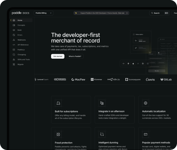This screenshot has height=150, width=177.
Task: Click the n8n.io logo
Action: tap(113, 79)
